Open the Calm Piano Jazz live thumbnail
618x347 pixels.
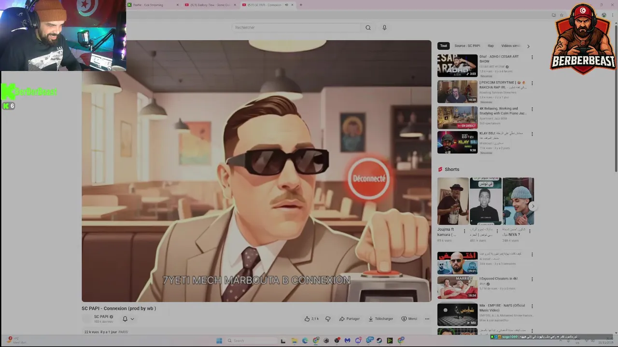(x=457, y=117)
